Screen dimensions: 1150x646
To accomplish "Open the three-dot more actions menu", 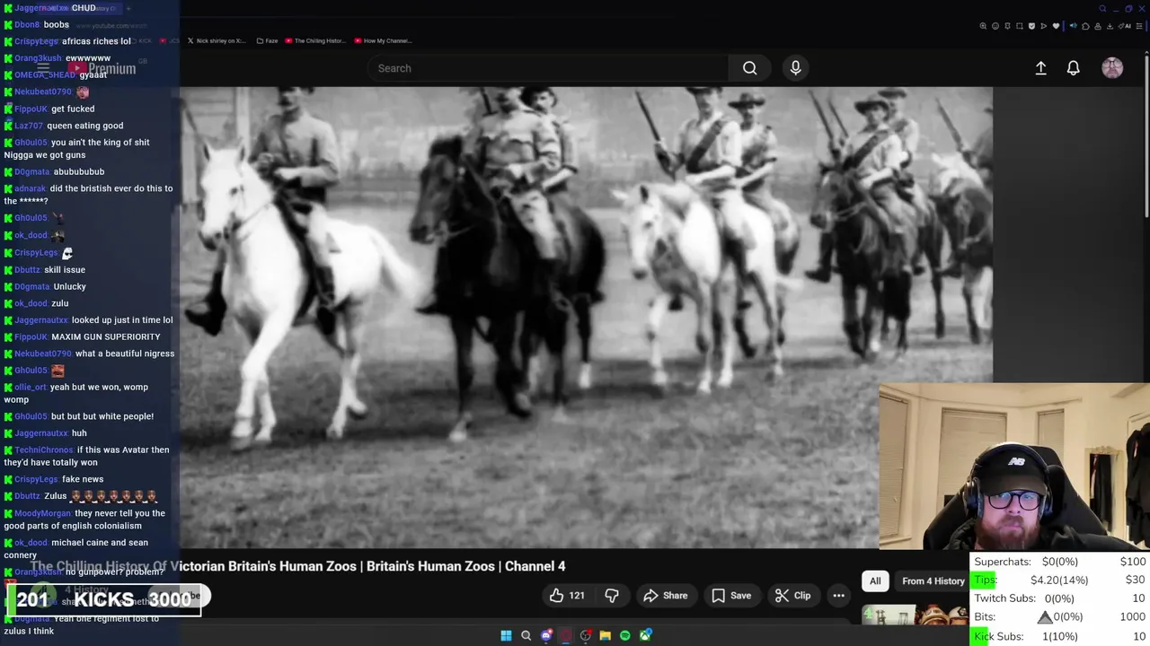I will pyautogui.click(x=838, y=596).
